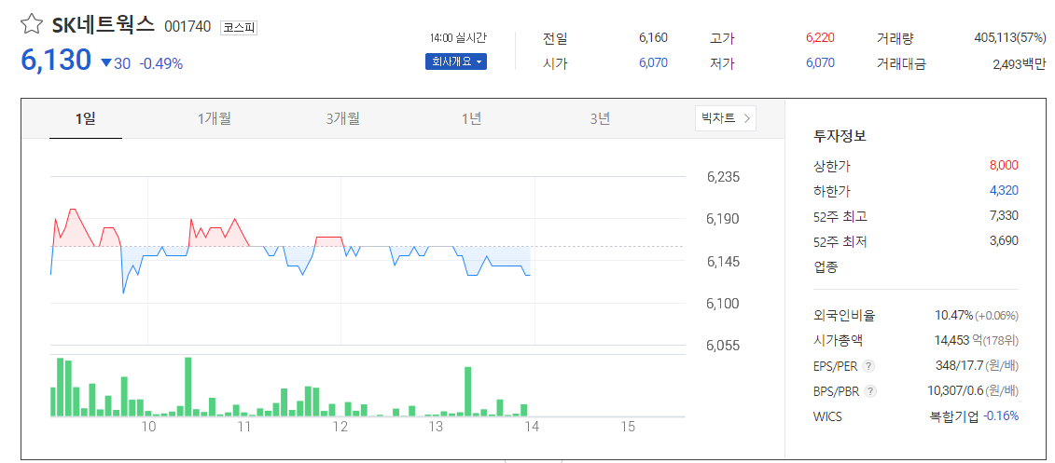Click the 거래량 value 405,113(57%)
Screen dimensions: 1055x463
tap(1010, 38)
